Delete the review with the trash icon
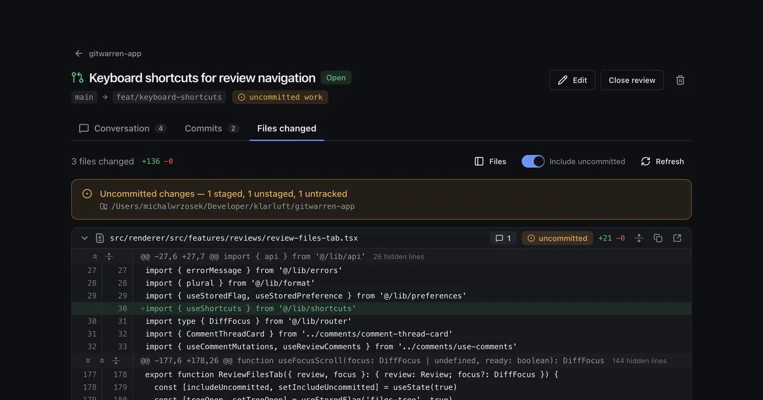The image size is (763, 400). [680, 80]
